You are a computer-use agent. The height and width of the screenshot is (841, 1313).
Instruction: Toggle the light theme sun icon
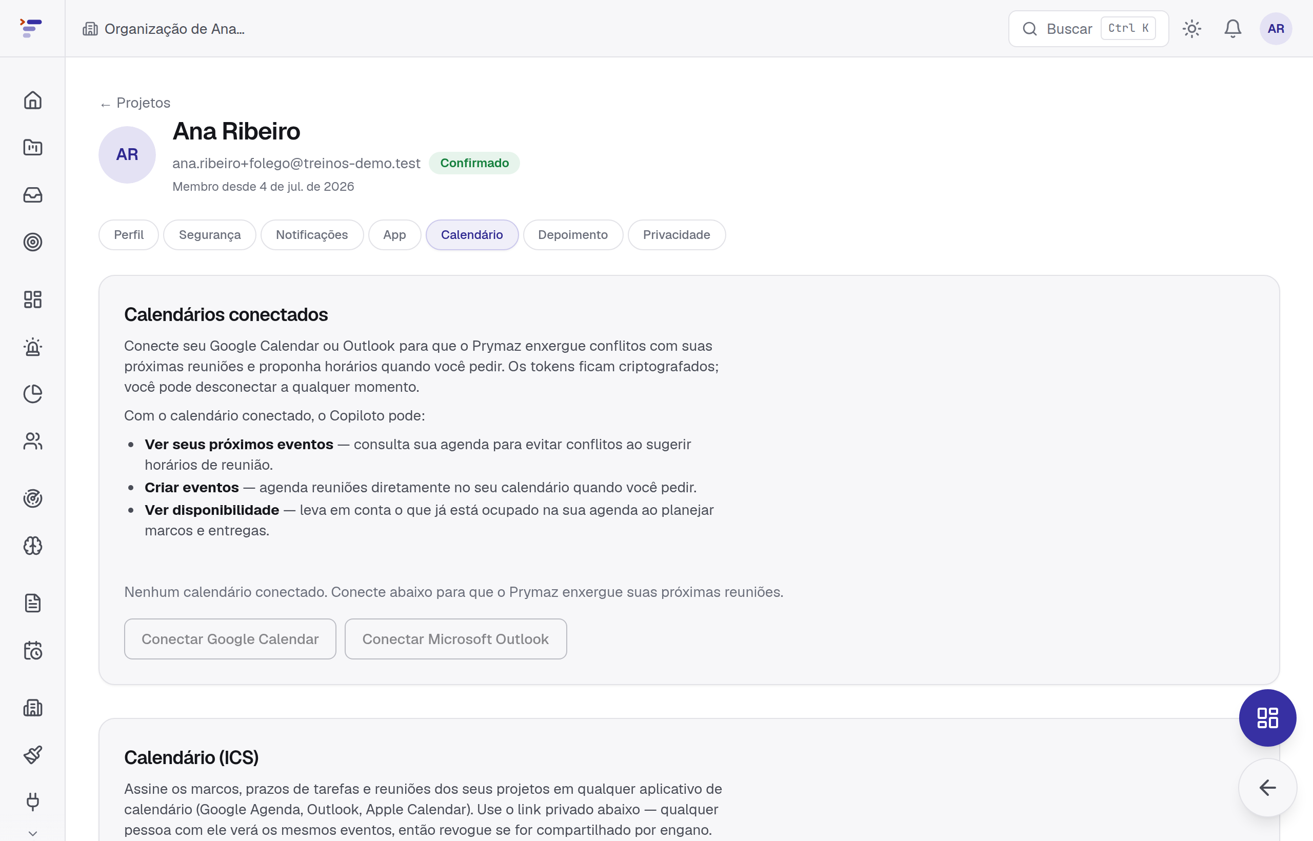[x=1192, y=28]
